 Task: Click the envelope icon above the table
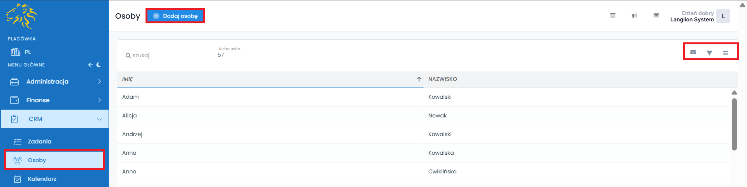pos(693,52)
